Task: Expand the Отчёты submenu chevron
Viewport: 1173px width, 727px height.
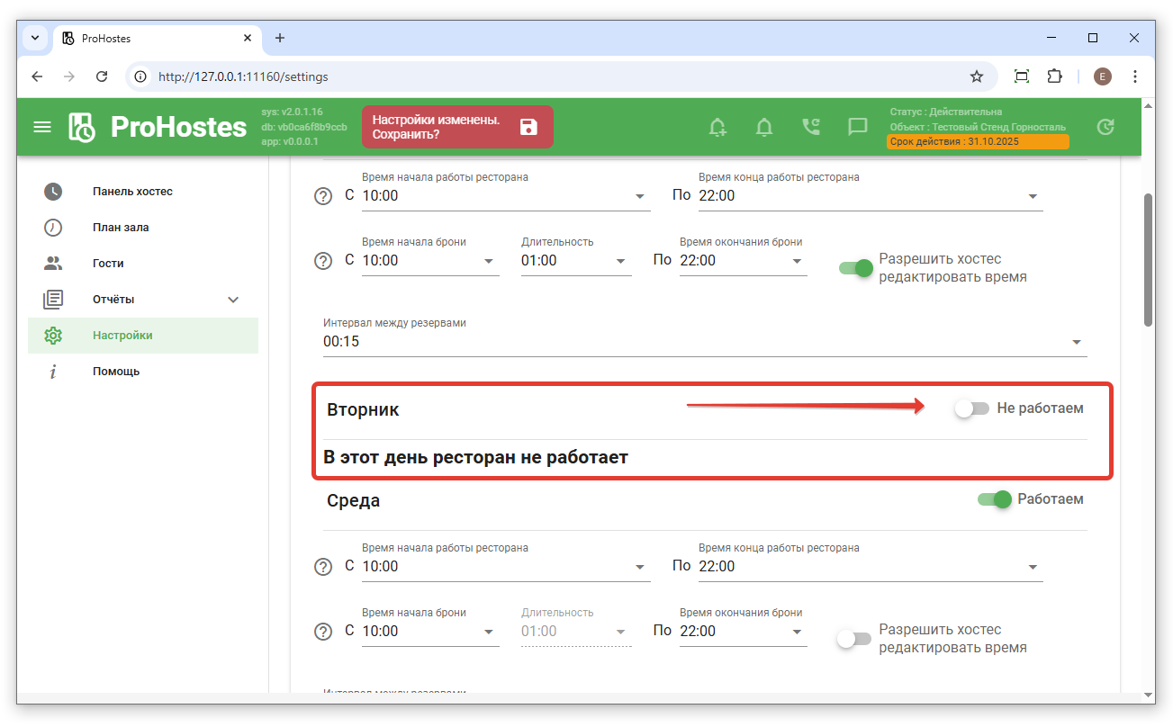Action: pos(233,300)
